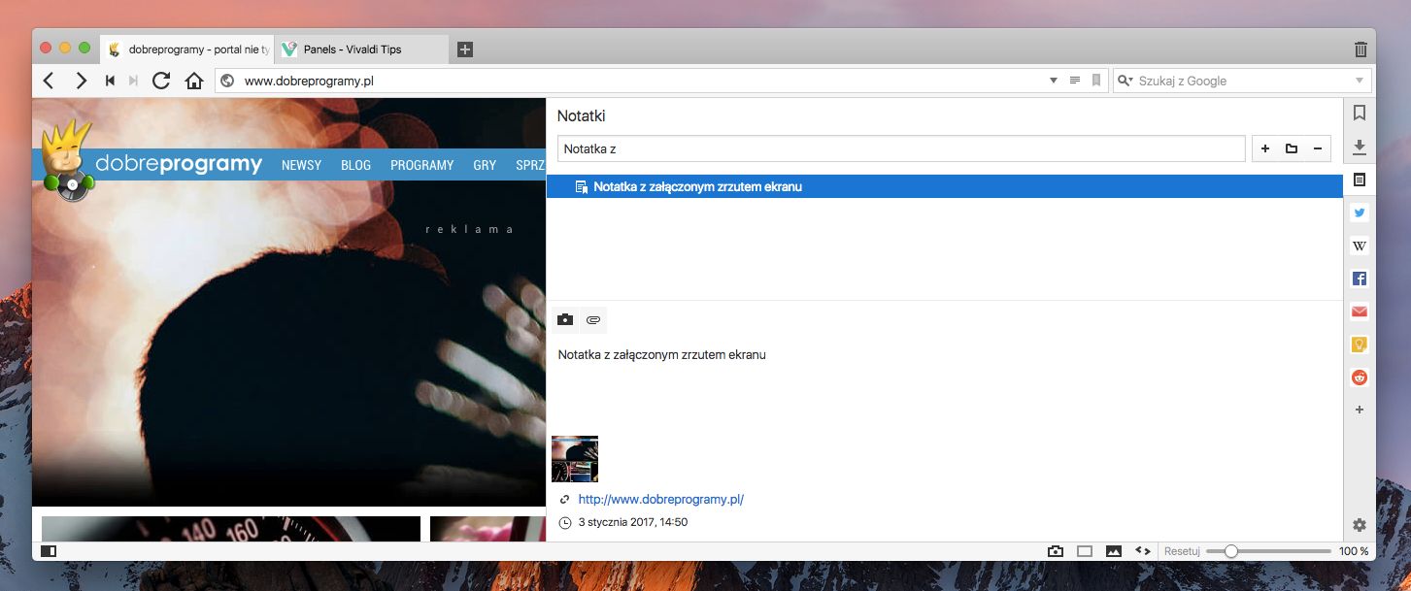The image size is (1411, 591).
Task: Select note 'Notatka z załączonym zrzutem ekranu'
Action: (944, 186)
